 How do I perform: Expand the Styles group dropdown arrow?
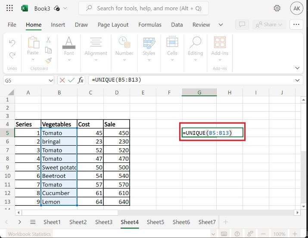tap(149, 60)
